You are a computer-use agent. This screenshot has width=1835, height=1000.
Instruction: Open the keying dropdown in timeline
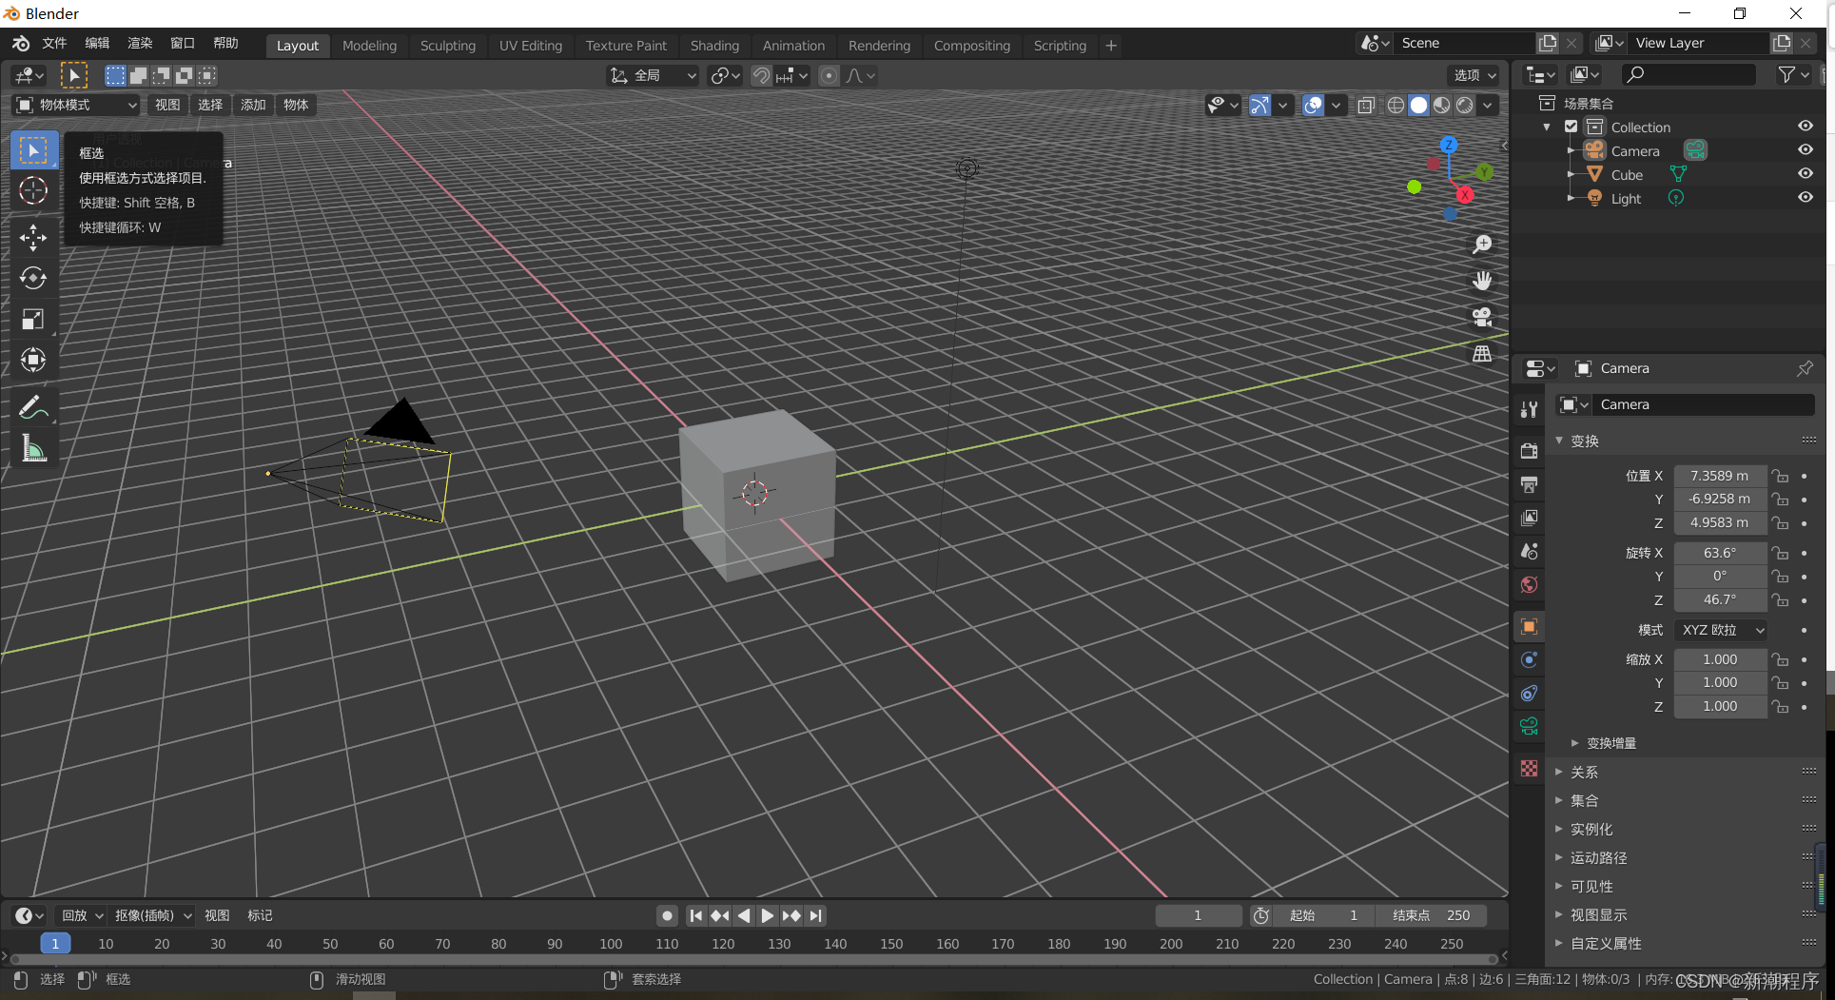tap(152, 915)
